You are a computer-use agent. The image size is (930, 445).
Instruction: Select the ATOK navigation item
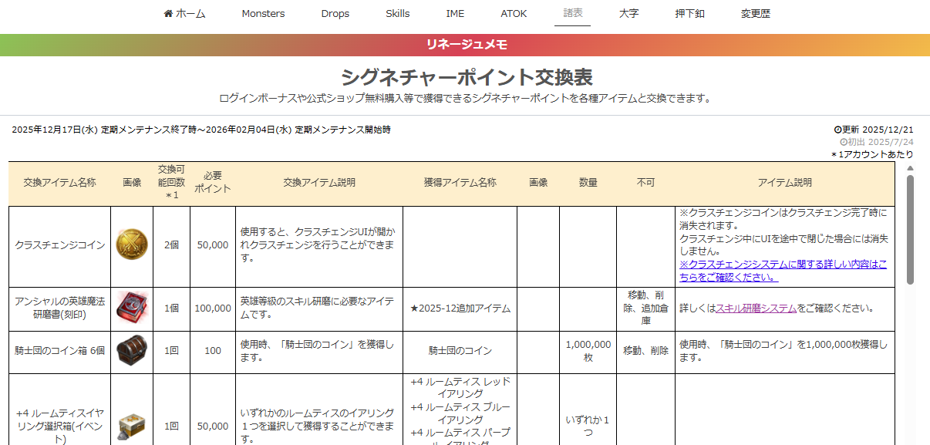point(514,13)
